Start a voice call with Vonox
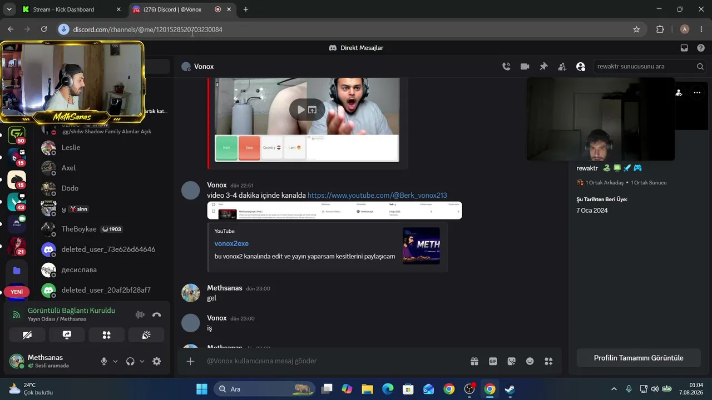Image resolution: width=712 pixels, height=400 pixels. coord(506,67)
